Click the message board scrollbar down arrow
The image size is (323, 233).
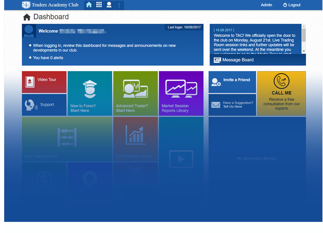pyautogui.click(x=304, y=51)
